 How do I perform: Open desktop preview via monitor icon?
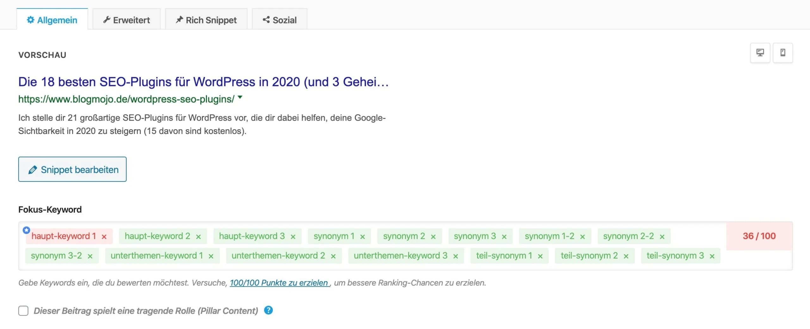coord(760,53)
